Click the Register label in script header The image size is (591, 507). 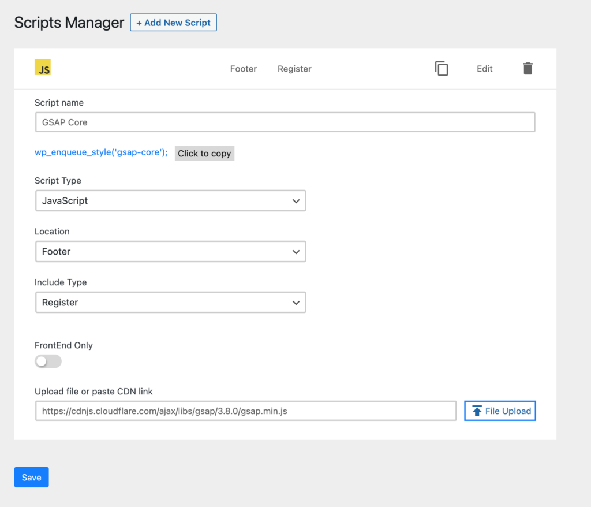(294, 69)
